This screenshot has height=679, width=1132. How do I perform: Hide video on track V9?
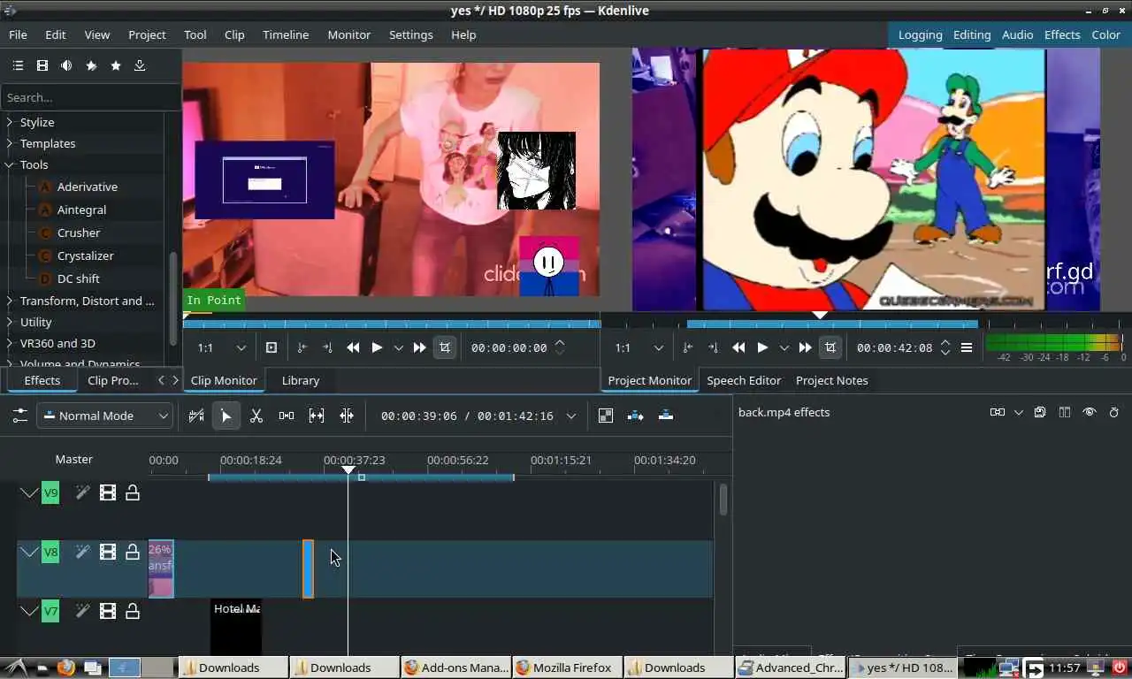click(108, 492)
